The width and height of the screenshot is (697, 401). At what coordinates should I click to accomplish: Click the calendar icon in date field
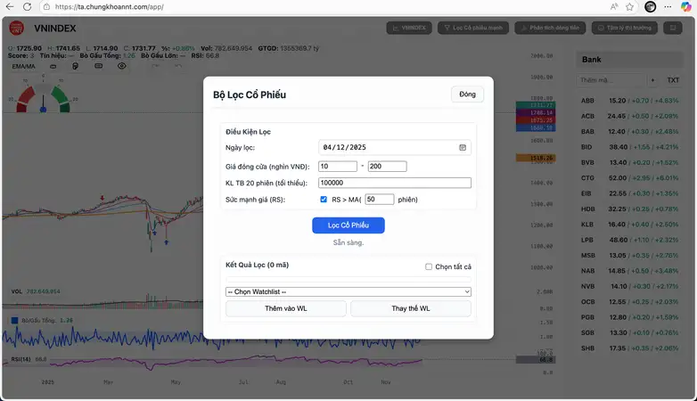[463, 147]
